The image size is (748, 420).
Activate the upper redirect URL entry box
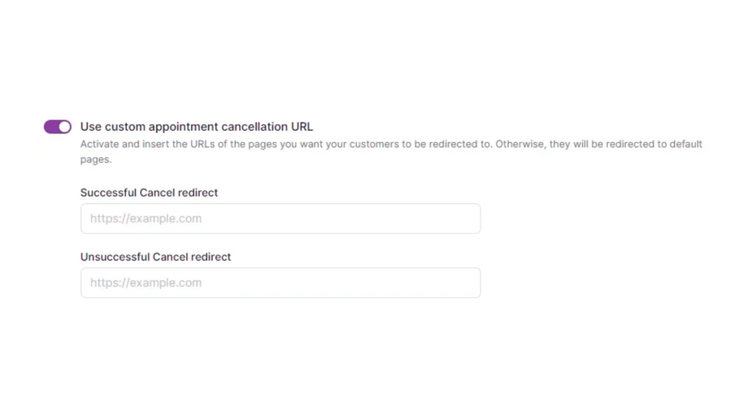(280, 219)
